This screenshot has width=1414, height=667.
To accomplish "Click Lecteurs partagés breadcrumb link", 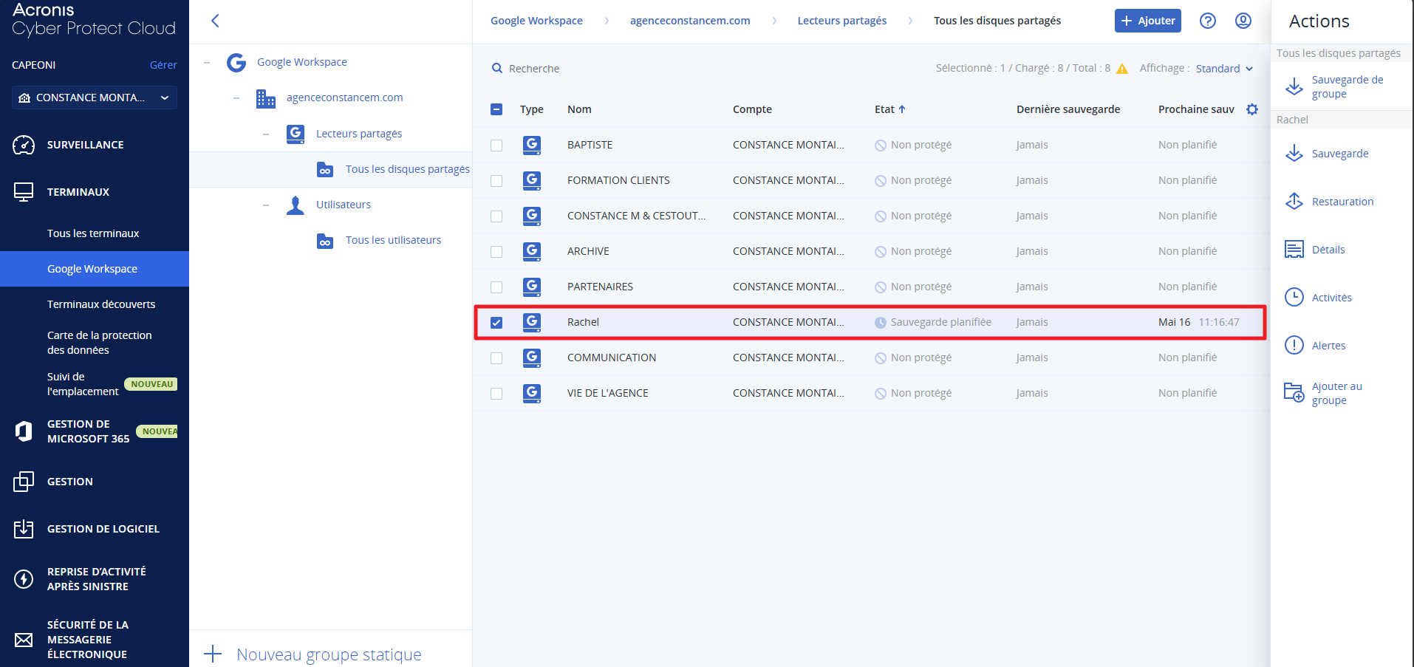I will point(842,21).
